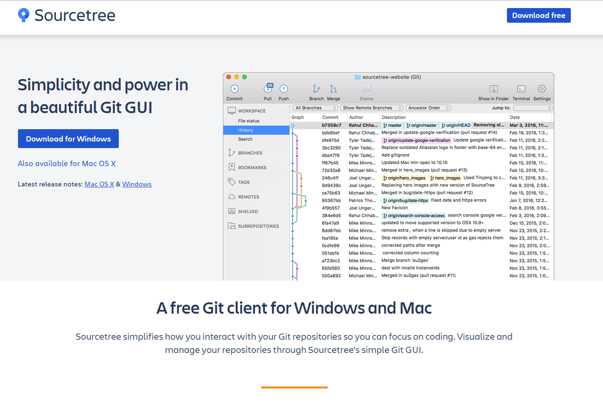
Task: Click the Workspace monitor icon in sidebar
Action: (231, 111)
